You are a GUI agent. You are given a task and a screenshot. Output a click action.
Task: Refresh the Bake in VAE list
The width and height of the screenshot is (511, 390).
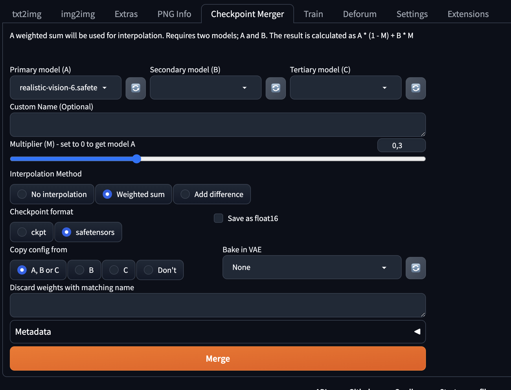click(x=416, y=268)
